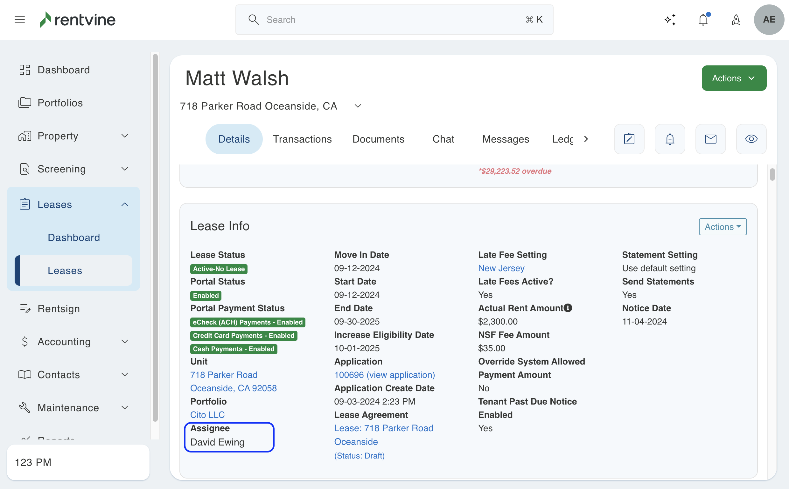The height and width of the screenshot is (489, 789).
Task: Open the 718 Parker Road address dropdown
Action: point(358,106)
